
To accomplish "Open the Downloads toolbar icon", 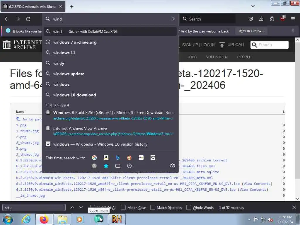I will (x=261, y=19).
